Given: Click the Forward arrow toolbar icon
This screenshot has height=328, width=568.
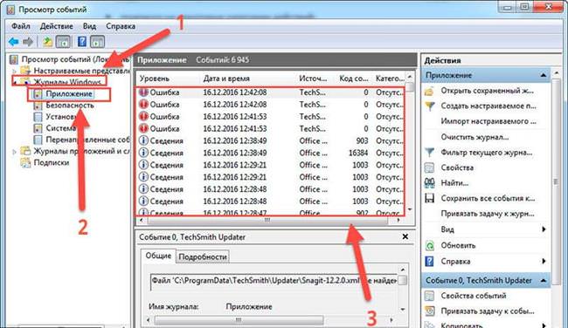Looking at the screenshot, I should coord(28,42).
